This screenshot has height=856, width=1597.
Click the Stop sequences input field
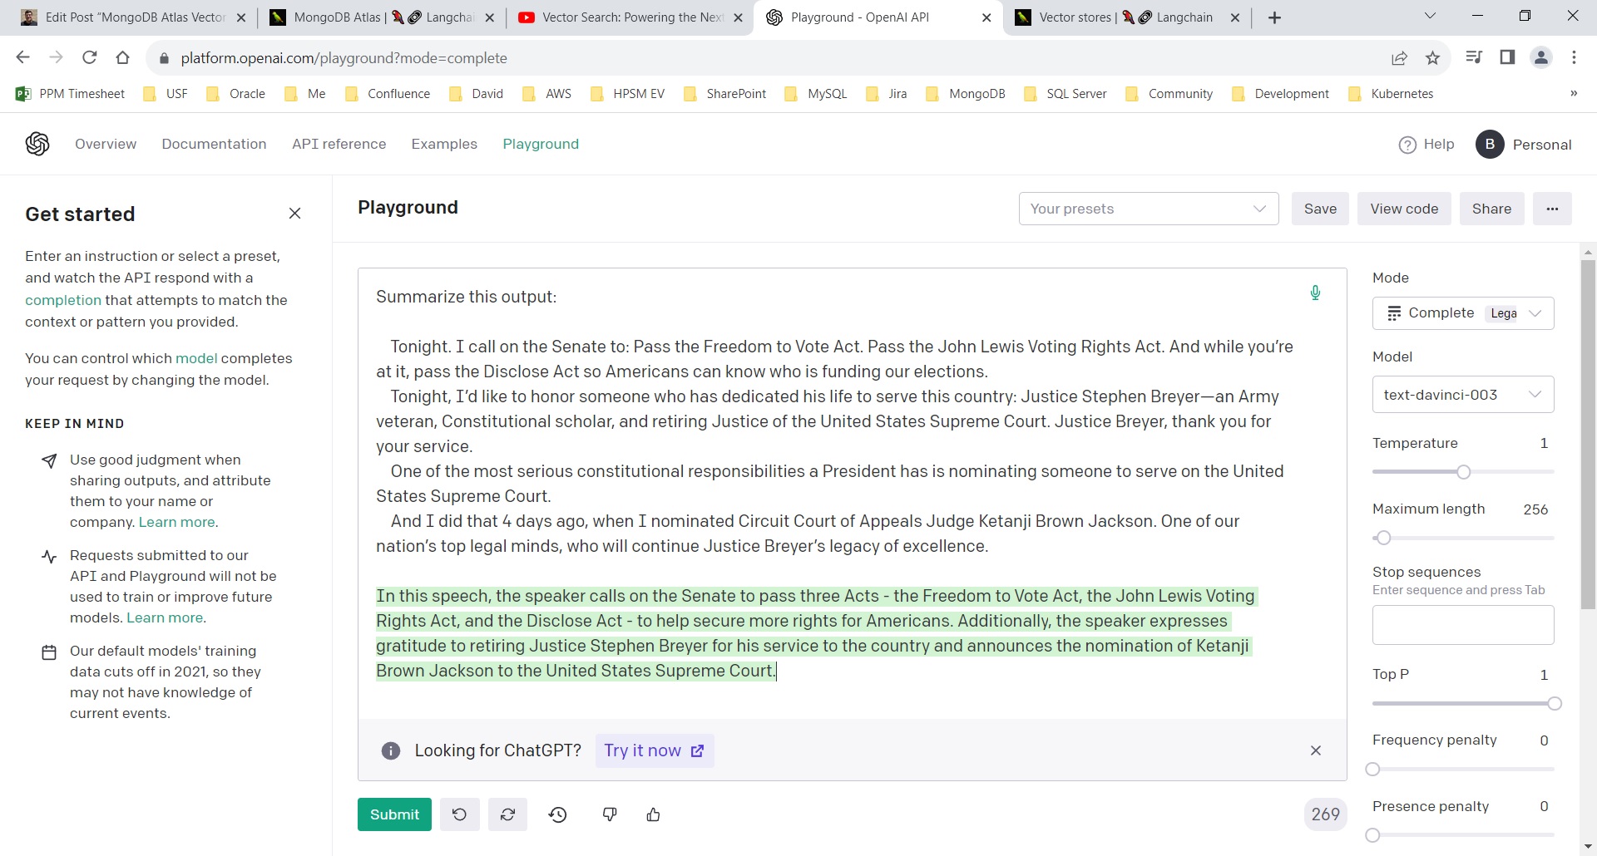pos(1462,625)
